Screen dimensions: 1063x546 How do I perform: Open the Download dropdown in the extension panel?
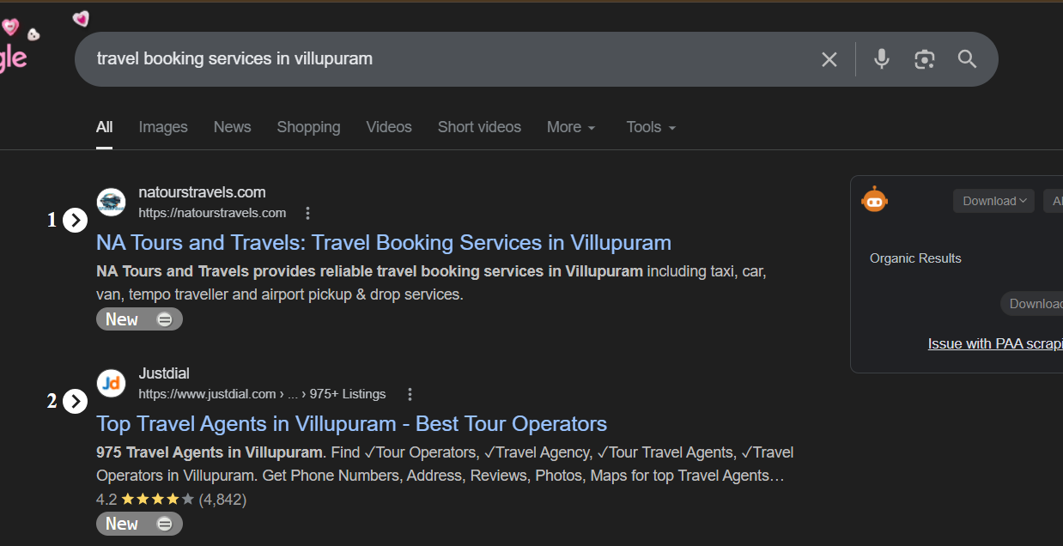993,201
